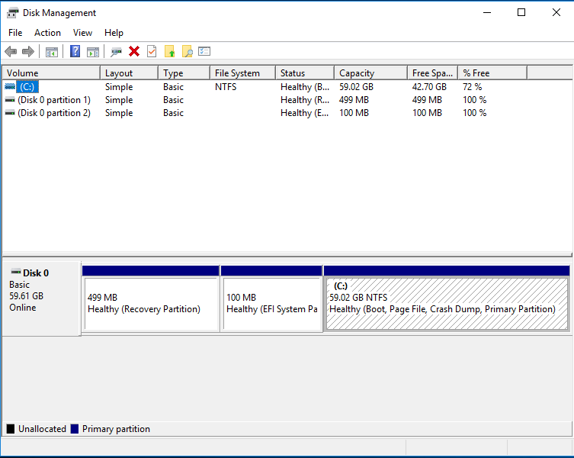Click the black Unallocated legend swatch
This screenshot has width=574, height=458.
(x=11, y=429)
